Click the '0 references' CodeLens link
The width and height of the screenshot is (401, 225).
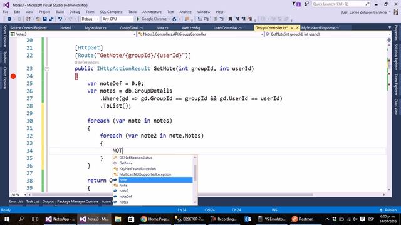tap(86, 62)
